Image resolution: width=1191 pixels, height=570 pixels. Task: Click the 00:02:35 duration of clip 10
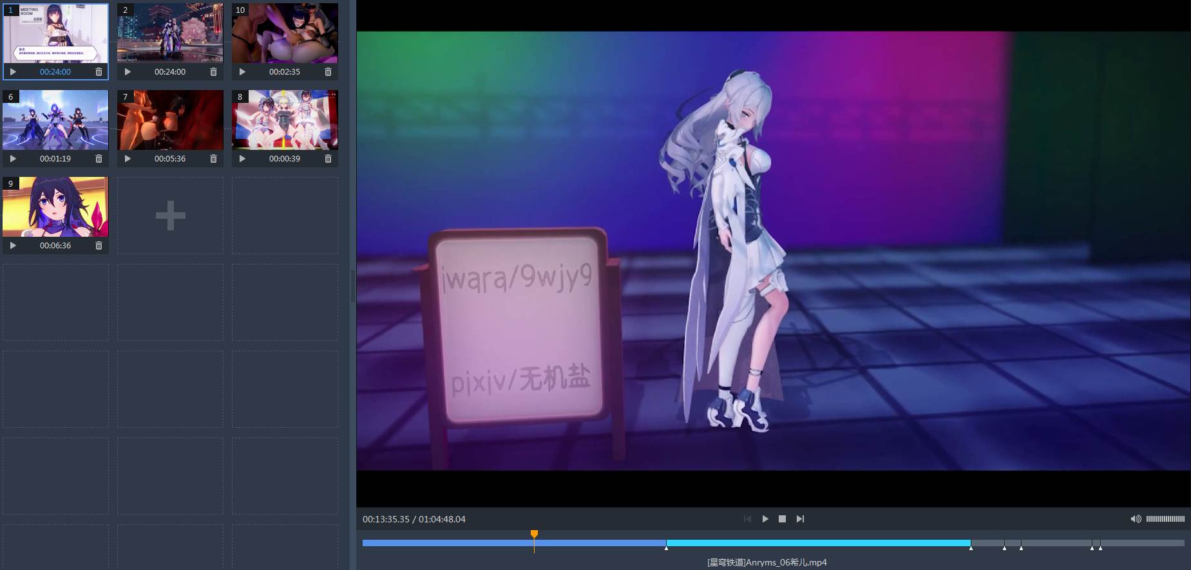(285, 72)
